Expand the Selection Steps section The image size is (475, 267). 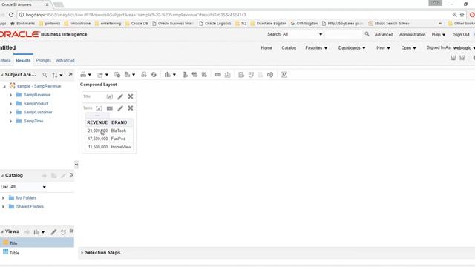[82, 252]
